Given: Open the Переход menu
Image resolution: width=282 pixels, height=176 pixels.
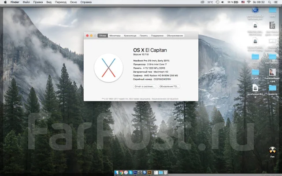Looking at the screenshot, I should 61,2.
